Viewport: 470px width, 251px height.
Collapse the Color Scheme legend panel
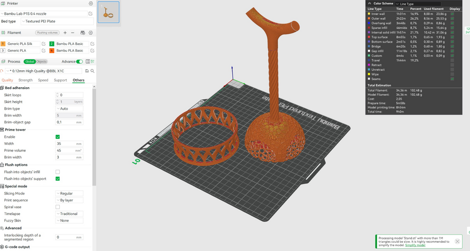point(369,4)
